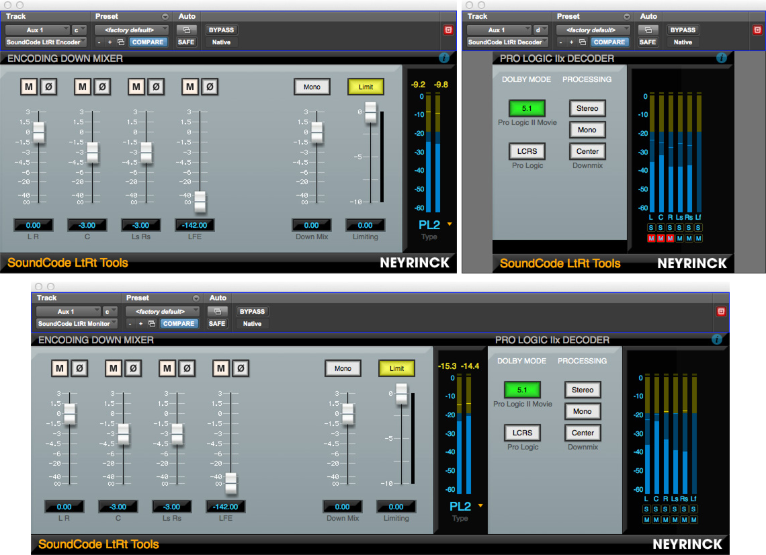Open factory default preset list in Decoder
Screen dimensions: 766x555
[593, 30]
